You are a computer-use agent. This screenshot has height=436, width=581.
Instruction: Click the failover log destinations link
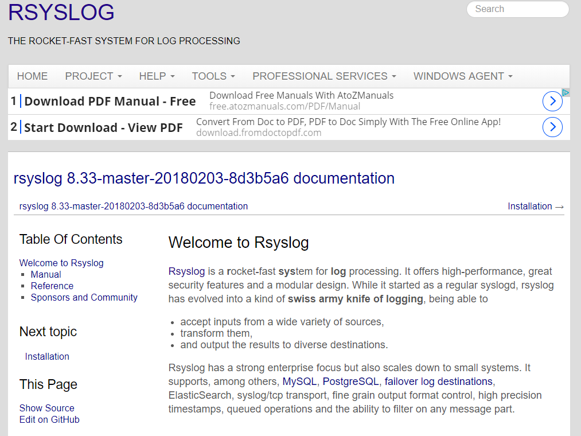438,381
